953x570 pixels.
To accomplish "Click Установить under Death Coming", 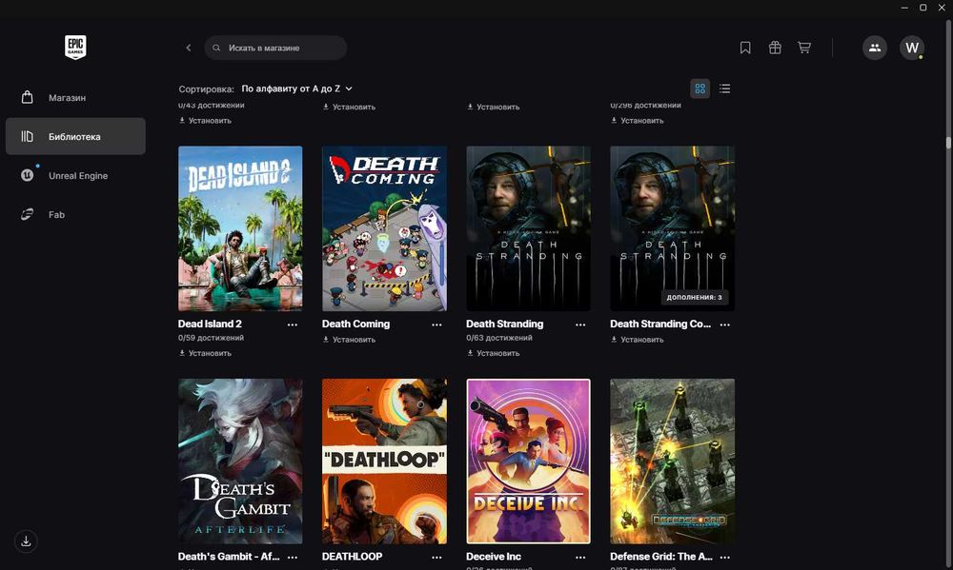I will [x=349, y=340].
